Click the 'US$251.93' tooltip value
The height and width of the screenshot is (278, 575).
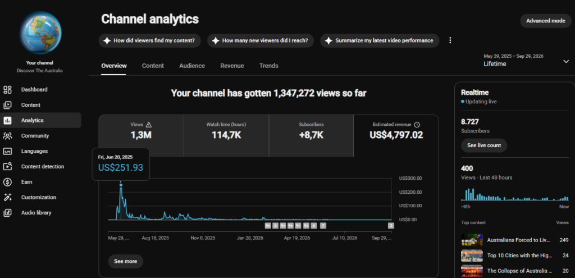click(121, 167)
